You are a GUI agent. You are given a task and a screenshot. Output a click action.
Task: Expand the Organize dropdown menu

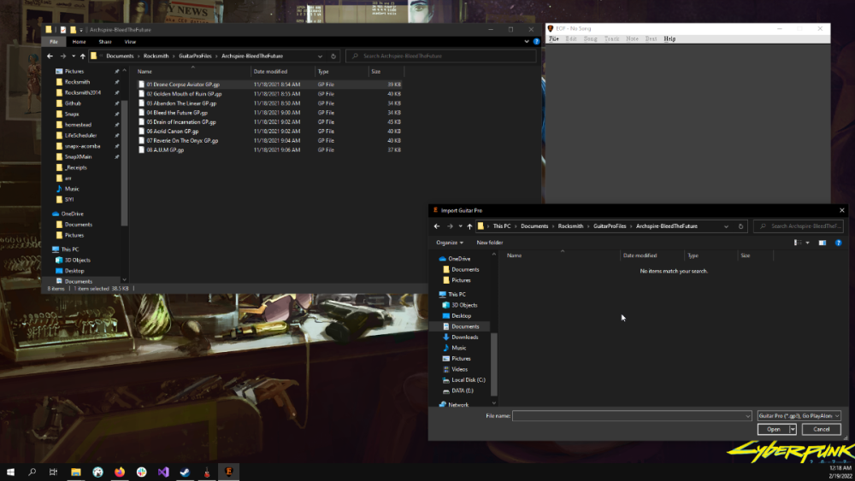450,243
